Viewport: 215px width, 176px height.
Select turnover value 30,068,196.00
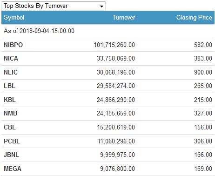click(x=116, y=72)
